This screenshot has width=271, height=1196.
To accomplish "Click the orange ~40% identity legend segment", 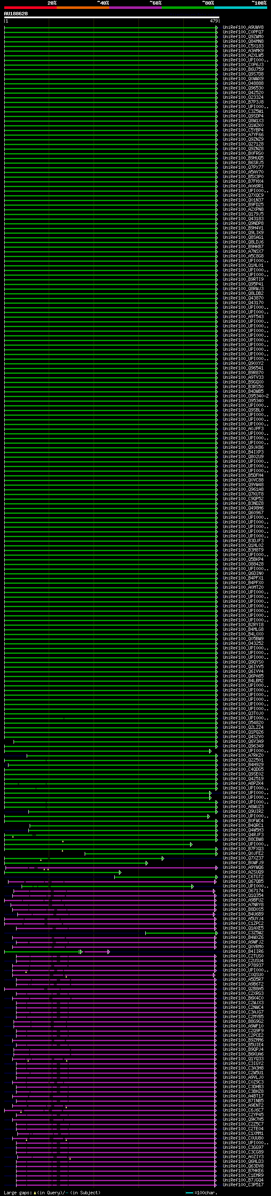I will (x=83, y=8).
